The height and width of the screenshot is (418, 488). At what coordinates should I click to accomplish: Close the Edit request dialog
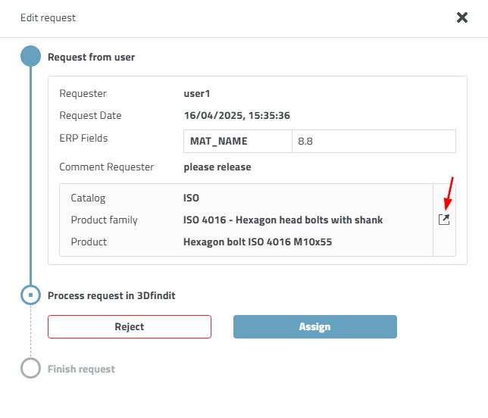pos(461,17)
